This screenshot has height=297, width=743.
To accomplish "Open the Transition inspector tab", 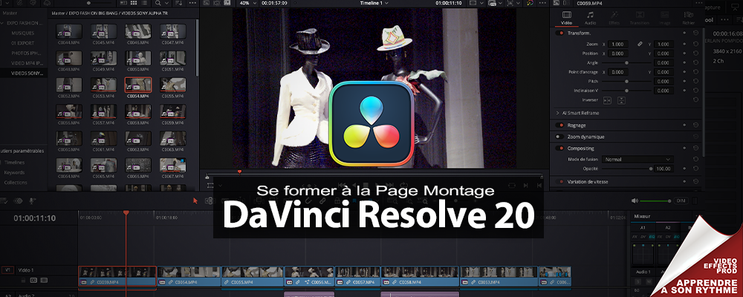I will pyautogui.click(x=639, y=18).
